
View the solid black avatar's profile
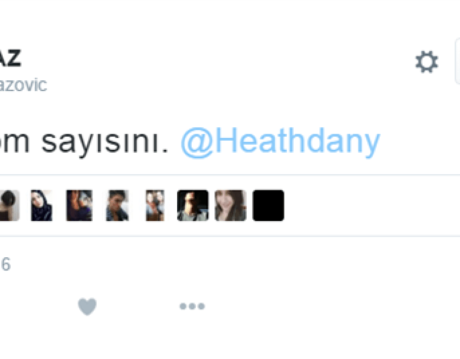click(x=268, y=205)
